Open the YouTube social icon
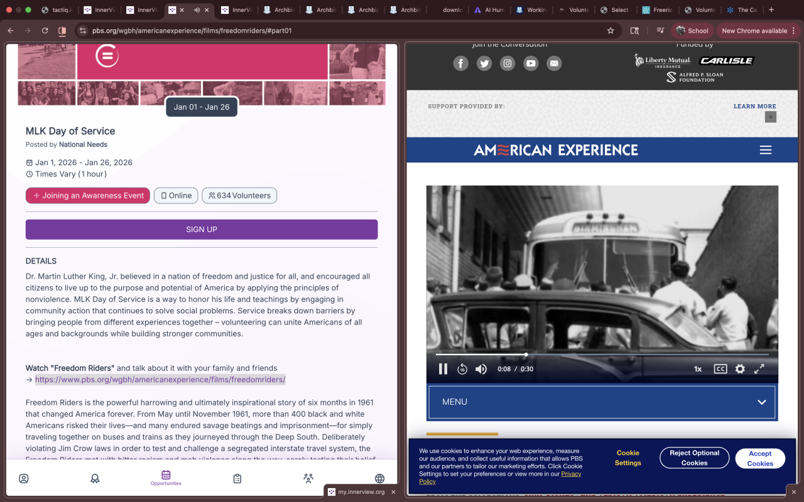The width and height of the screenshot is (804, 502). 531,63
